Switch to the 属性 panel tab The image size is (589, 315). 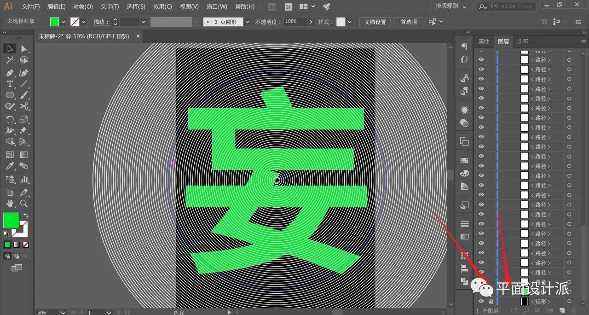tap(484, 41)
